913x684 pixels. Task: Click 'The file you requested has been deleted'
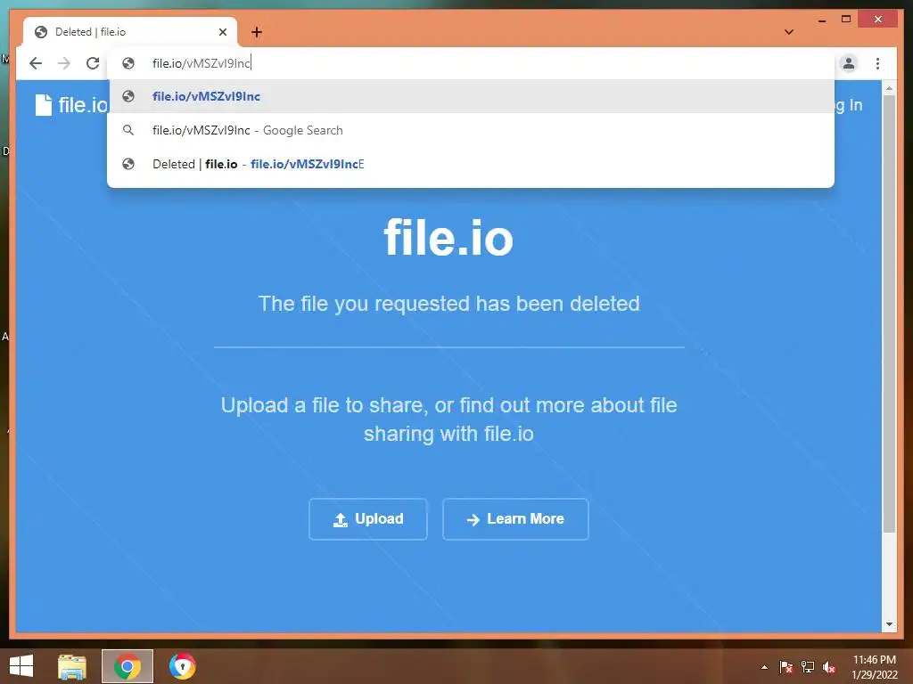[449, 304]
